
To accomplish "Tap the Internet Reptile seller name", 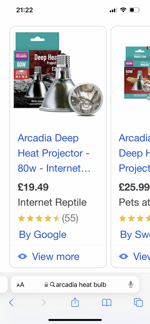I will [52, 202].
